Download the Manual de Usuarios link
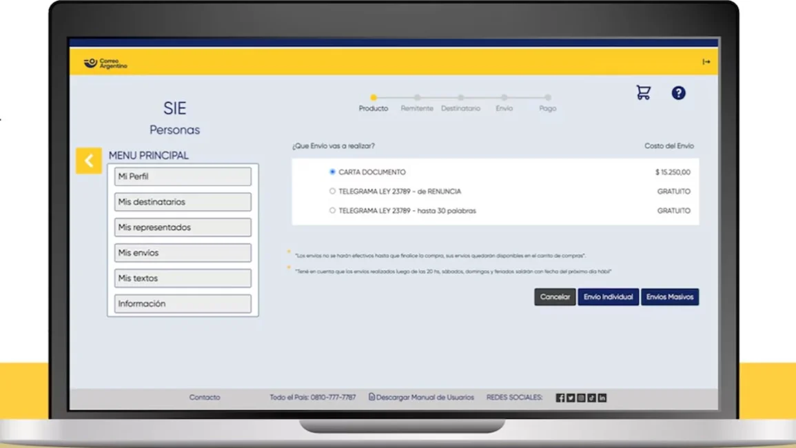 point(421,398)
